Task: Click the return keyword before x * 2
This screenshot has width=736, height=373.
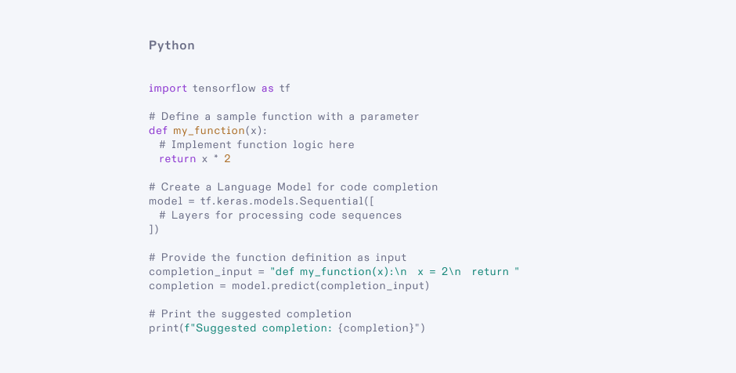Action: (x=177, y=159)
